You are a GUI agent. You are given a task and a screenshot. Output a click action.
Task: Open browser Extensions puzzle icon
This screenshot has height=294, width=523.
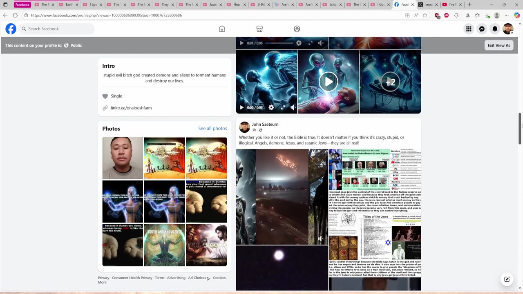click(456, 15)
